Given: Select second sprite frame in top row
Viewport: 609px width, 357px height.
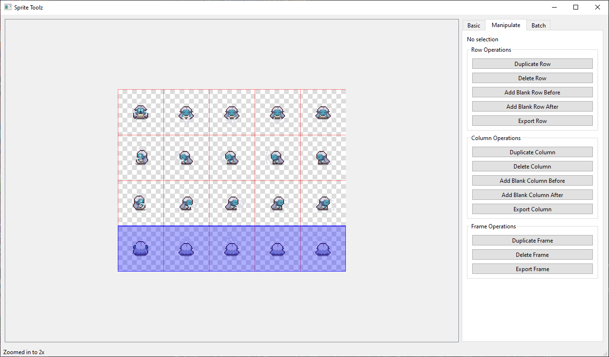Looking at the screenshot, I should click(x=186, y=112).
